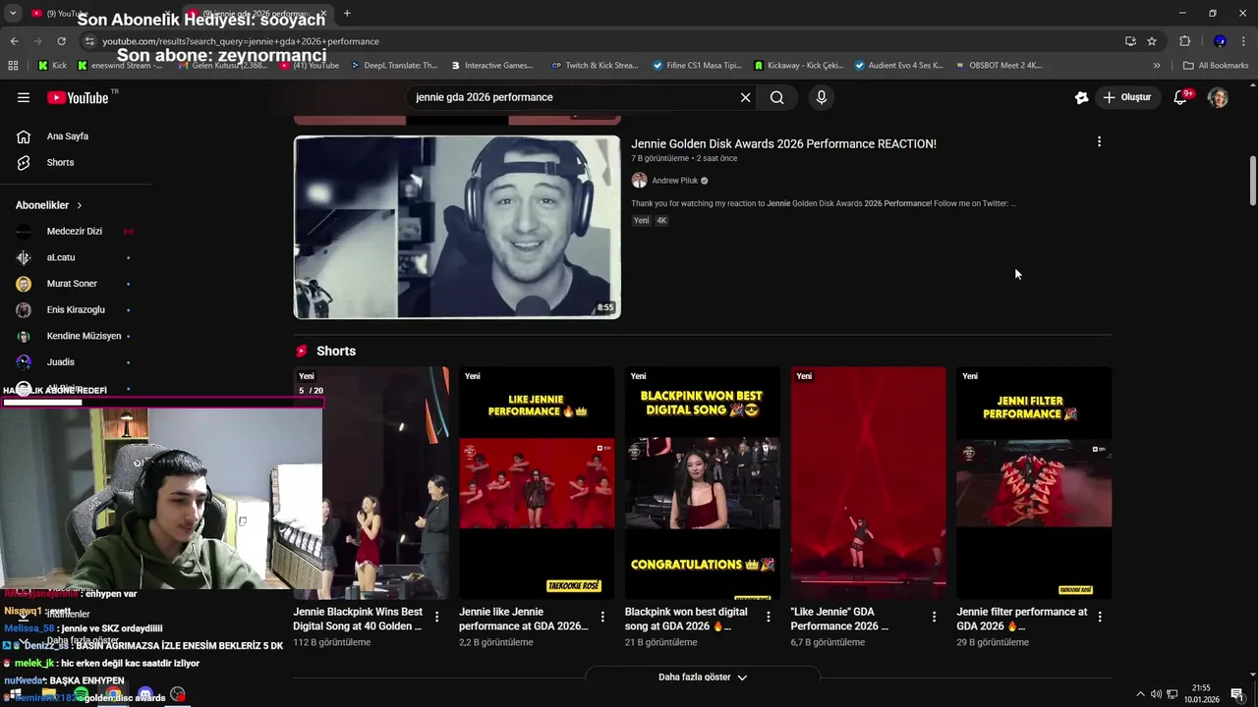This screenshot has width=1258, height=707.
Task: Open options for 'Blackpink won best digital' short
Action: tap(769, 617)
